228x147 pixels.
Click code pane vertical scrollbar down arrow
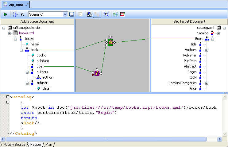[225, 134]
